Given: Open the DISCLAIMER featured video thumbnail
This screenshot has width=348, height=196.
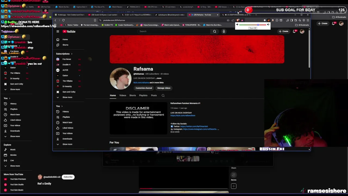Looking at the screenshot, I should (x=138, y=118).
